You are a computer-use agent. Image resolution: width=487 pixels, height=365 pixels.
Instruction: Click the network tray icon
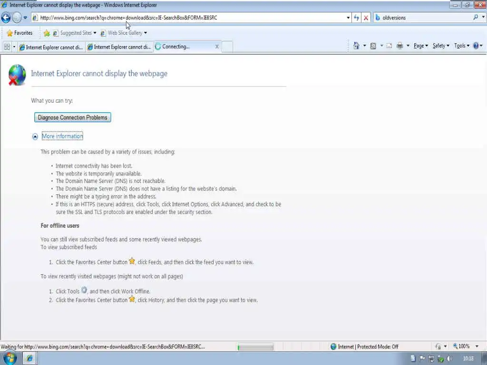click(x=431, y=359)
